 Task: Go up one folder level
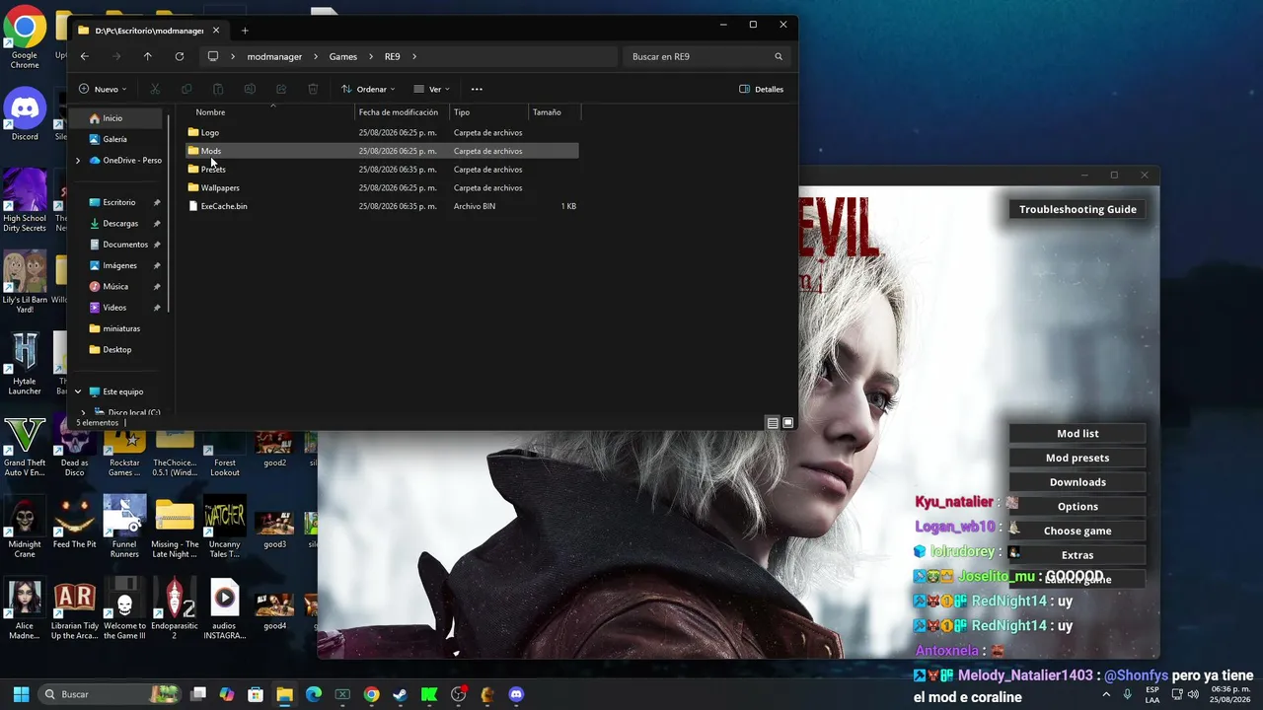[148, 56]
